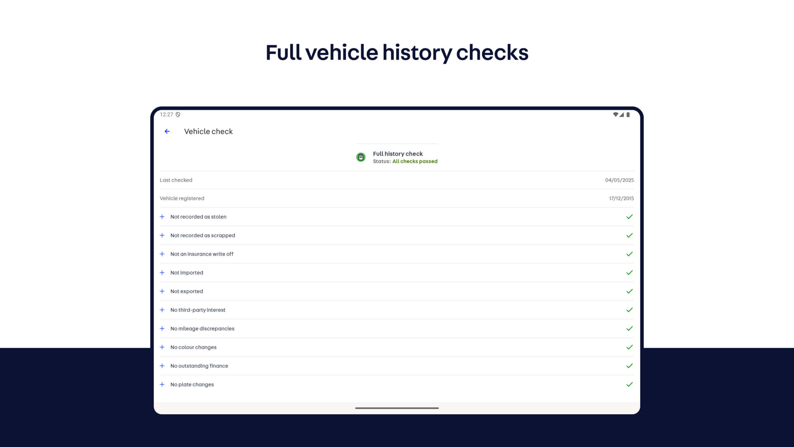Expand the Not imported check details
Viewport: 794px width, 447px height.
(162, 272)
